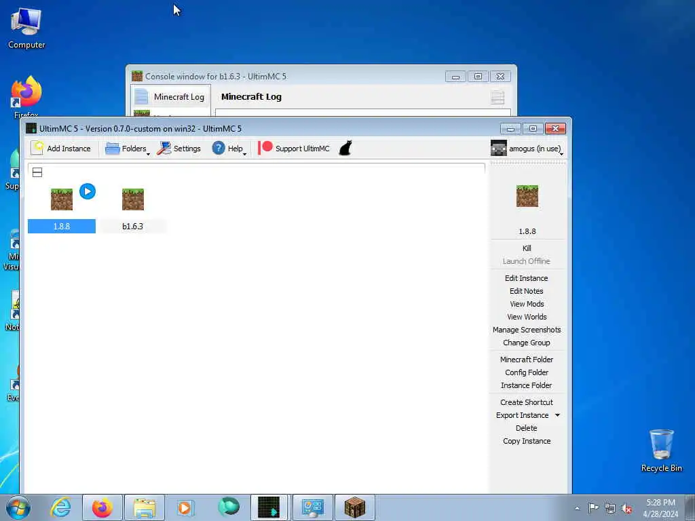Minimize the console window for b1.6.3
This screenshot has width=695, height=521.
455,77
